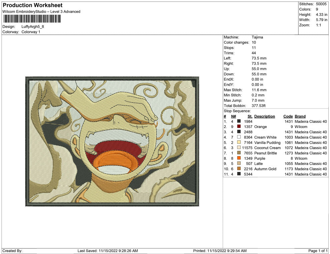Viewport: 330px width, 254px height.
Task: Click the dark swatch for stop 11
Action: coord(239,174)
